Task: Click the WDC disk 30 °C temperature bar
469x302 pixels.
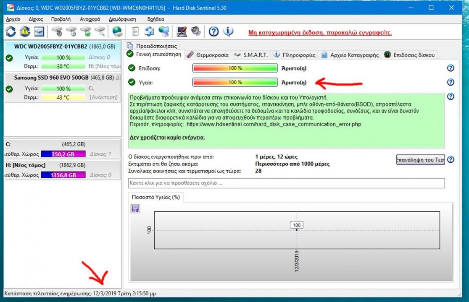Action: pyautogui.click(x=63, y=66)
